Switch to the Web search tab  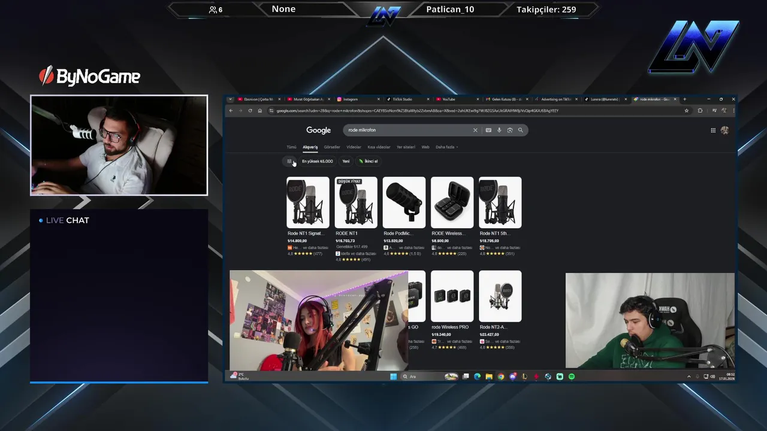[425, 147]
